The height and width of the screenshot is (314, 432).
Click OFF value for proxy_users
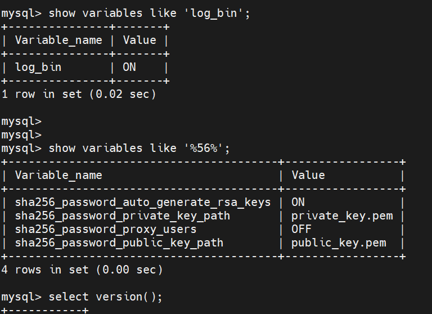pyautogui.click(x=301, y=229)
